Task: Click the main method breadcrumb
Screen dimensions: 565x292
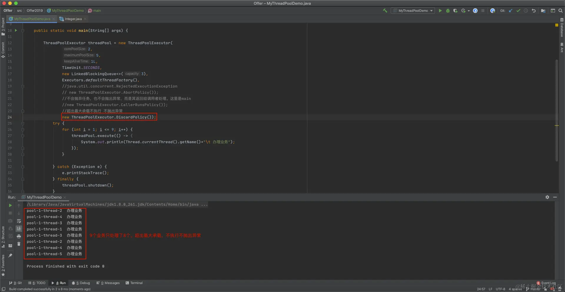Action: (x=94, y=11)
